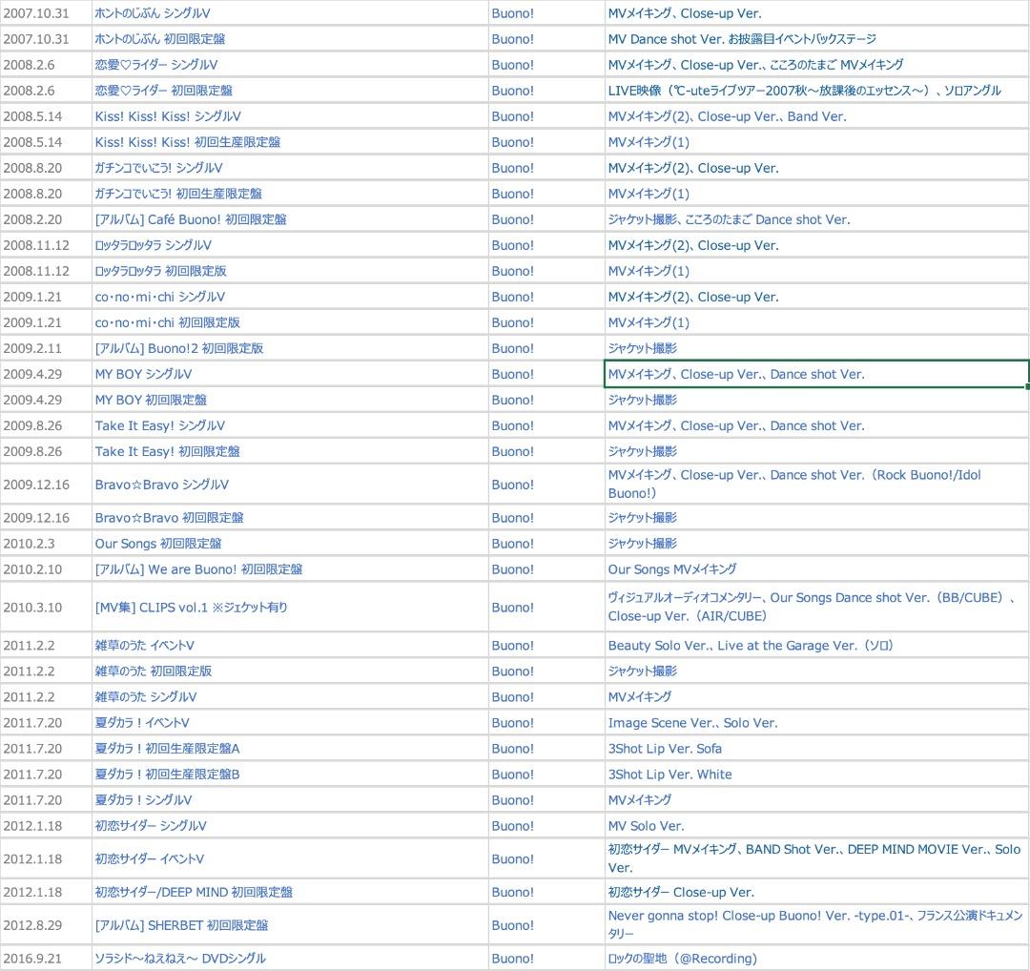Select title cell 恋愛♡ライダー 初回限定盤
This screenshot has width=1030, height=971.
click(x=290, y=90)
